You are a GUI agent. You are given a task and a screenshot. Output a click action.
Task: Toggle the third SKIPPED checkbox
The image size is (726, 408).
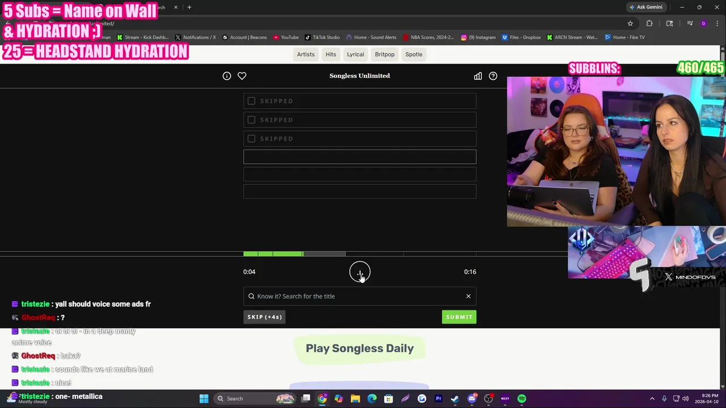click(251, 139)
